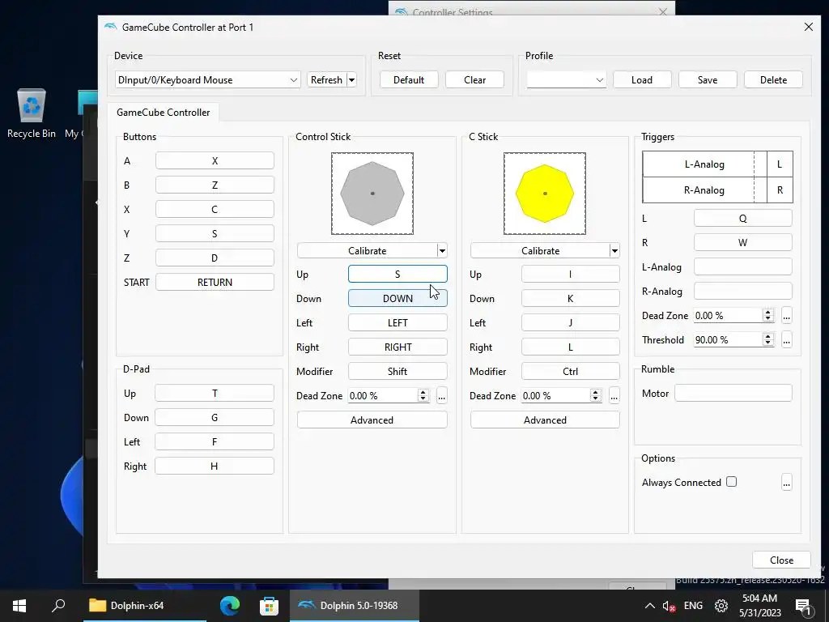The width and height of the screenshot is (829, 622).
Task: Open C Stick Dead Zone ellipsis options
Action: 614,395
